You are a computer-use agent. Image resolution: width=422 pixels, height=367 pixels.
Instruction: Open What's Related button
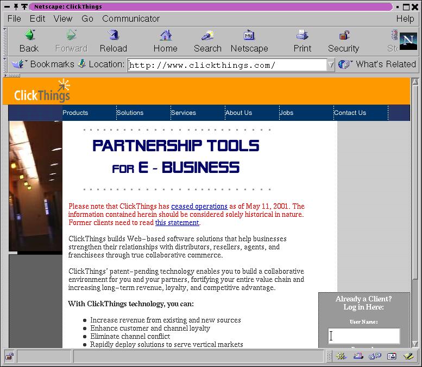pyautogui.click(x=377, y=64)
